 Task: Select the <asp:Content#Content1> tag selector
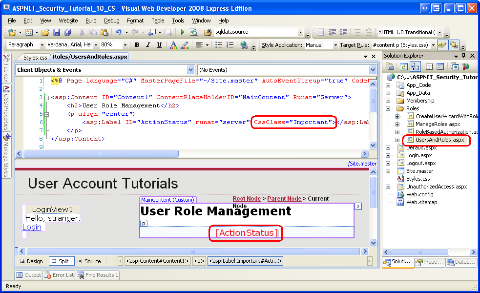pyautogui.click(x=157, y=261)
